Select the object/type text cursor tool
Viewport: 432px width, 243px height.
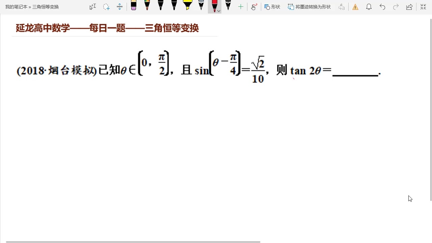click(x=93, y=7)
